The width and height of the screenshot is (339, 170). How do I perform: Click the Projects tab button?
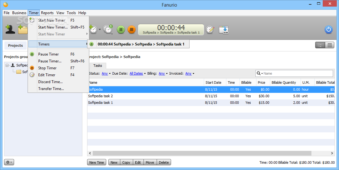(16, 45)
